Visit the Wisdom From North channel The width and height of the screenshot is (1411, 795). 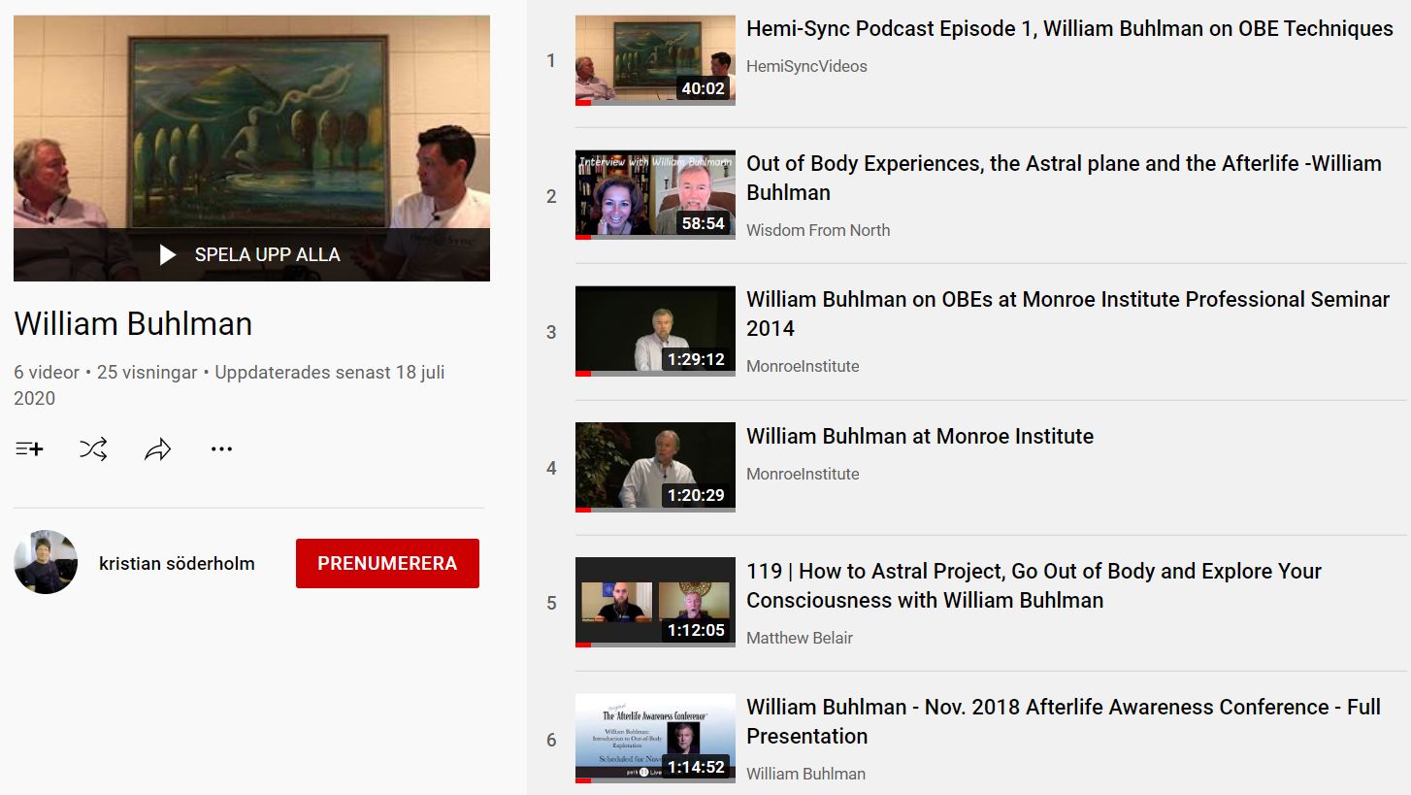(818, 230)
